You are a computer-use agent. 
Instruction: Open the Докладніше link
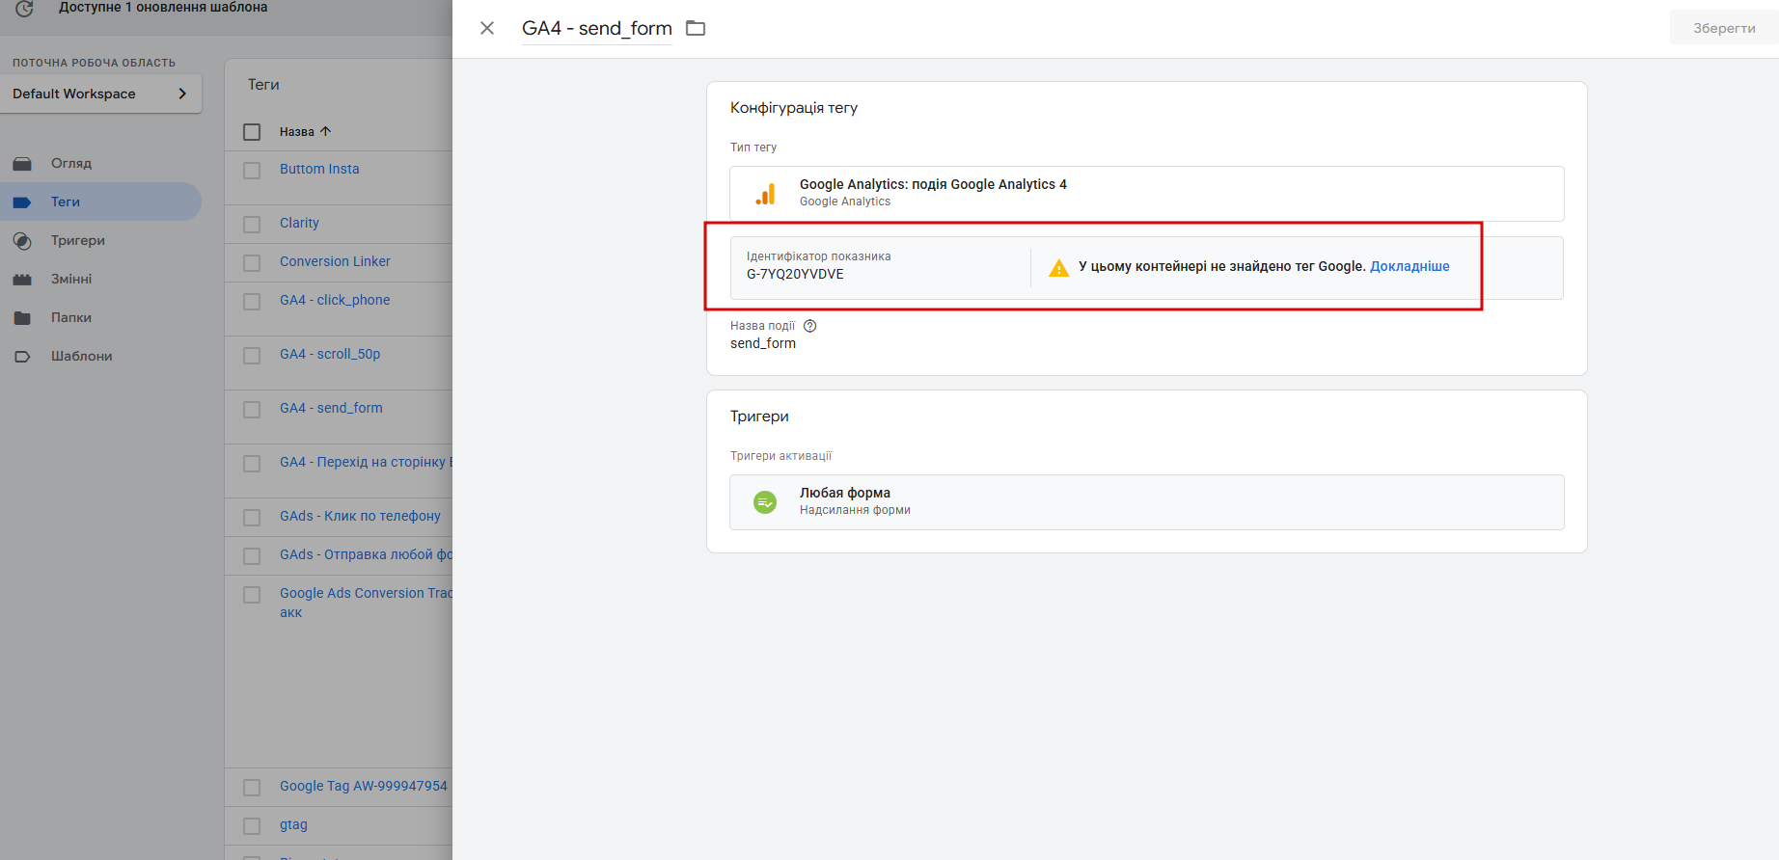tap(1410, 266)
